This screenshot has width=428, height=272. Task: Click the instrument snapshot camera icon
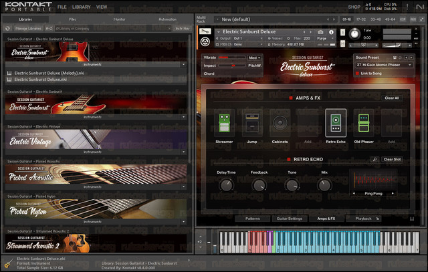coord(320,32)
